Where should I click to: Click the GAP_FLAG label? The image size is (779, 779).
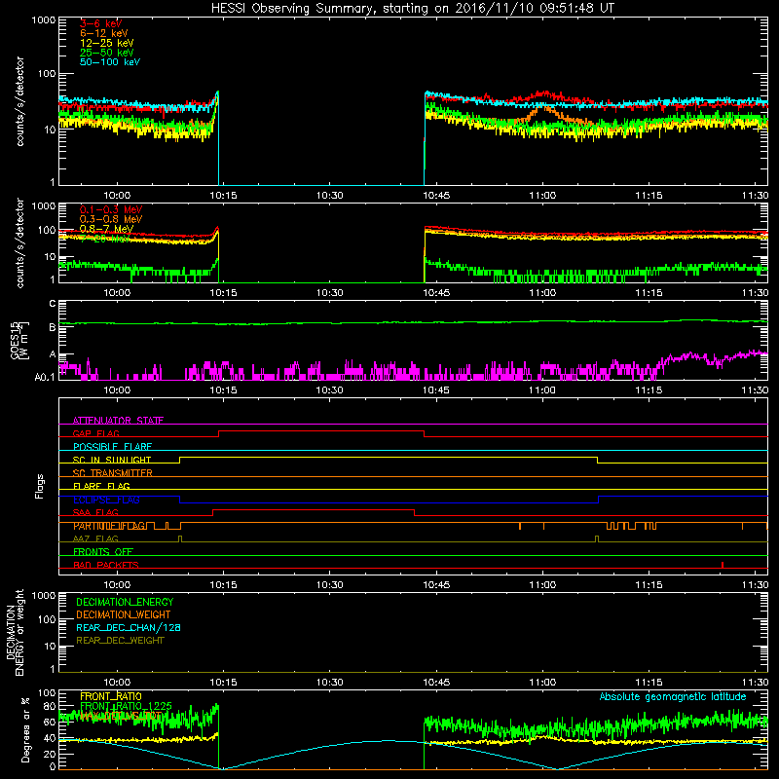[95, 433]
